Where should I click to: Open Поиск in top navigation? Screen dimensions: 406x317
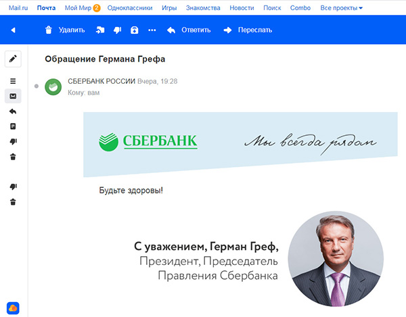point(272,8)
